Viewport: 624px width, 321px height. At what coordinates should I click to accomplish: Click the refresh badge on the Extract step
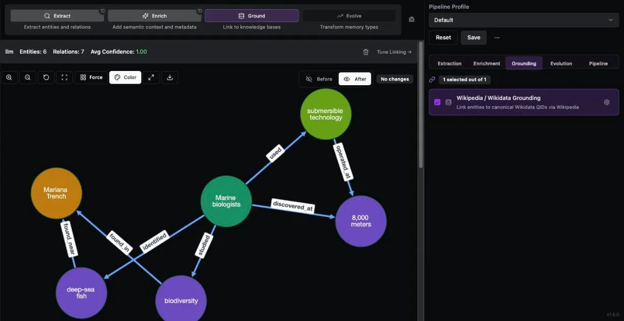coord(102,11)
